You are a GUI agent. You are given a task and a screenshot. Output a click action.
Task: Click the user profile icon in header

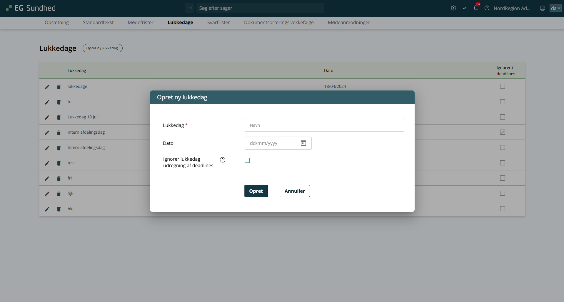pos(542,8)
